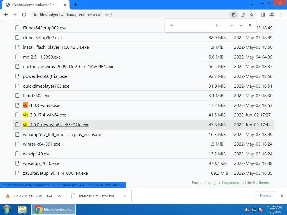This screenshot has height=215, width=287.
Task: Click Chrome taskbar button
Action: click(54, 209)
